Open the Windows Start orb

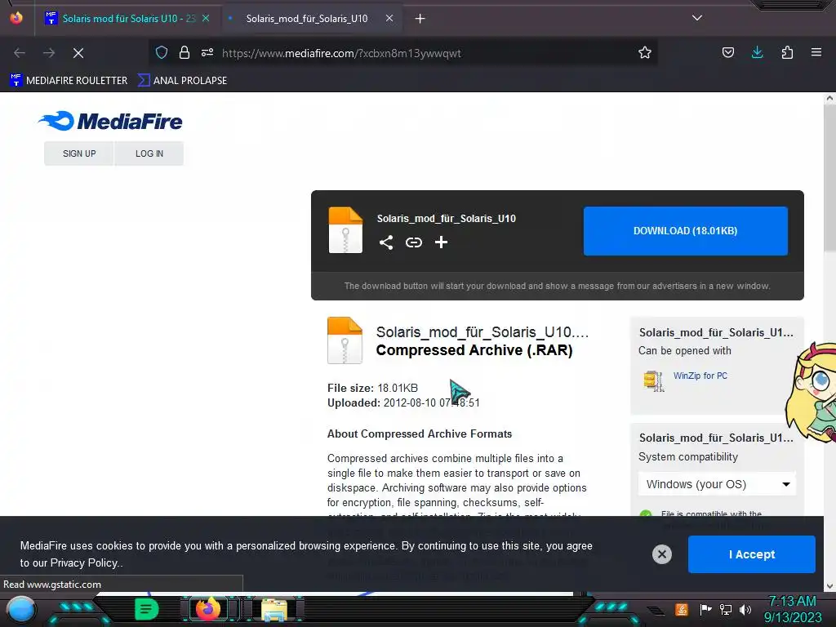click(x=21, y=610)
